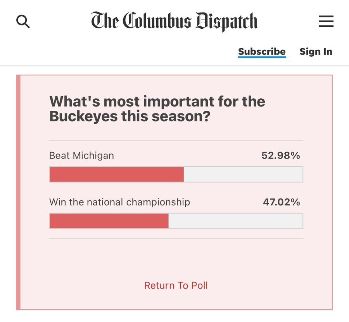Click the red Beat Michigan result bar
The image size is (349, 322).
tap(116, 174)
